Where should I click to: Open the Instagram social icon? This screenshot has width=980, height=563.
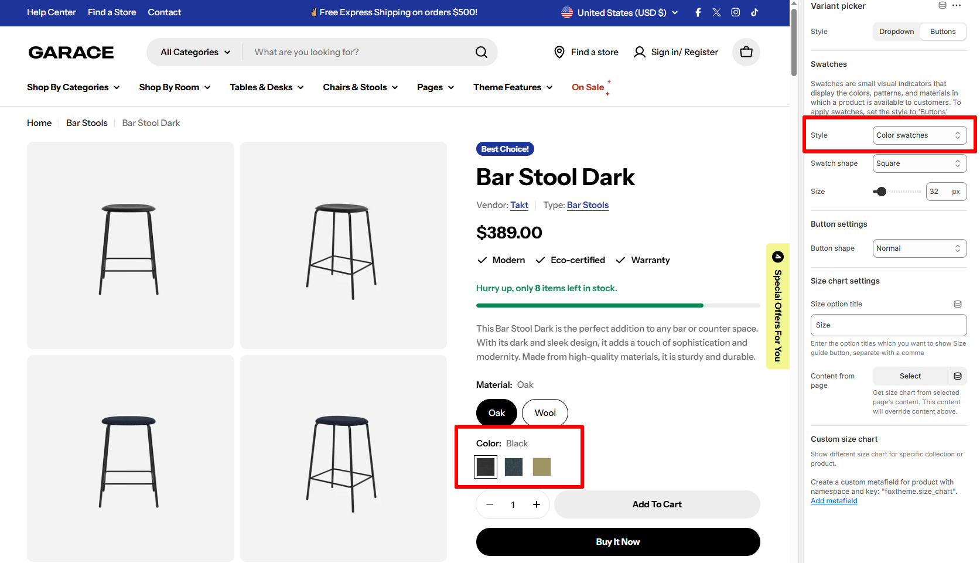(735, 12)
